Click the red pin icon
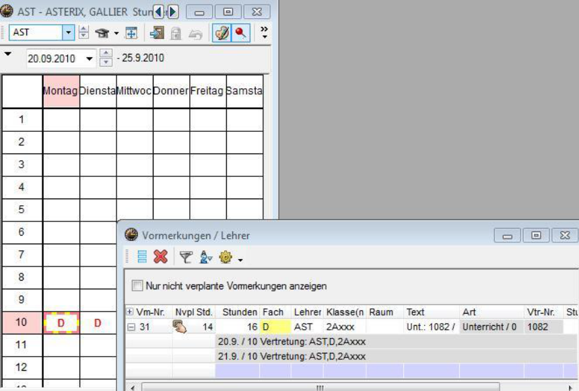The width and height of the screenshot is (579, 391). 241,33
